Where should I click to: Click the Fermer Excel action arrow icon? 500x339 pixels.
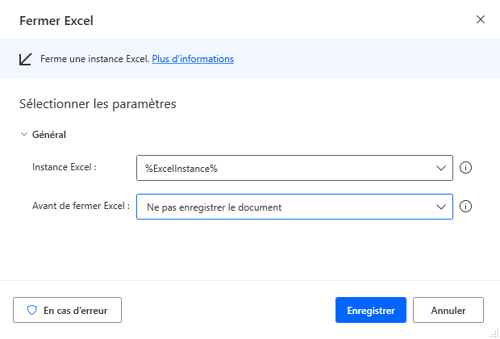tap(26, 59)
